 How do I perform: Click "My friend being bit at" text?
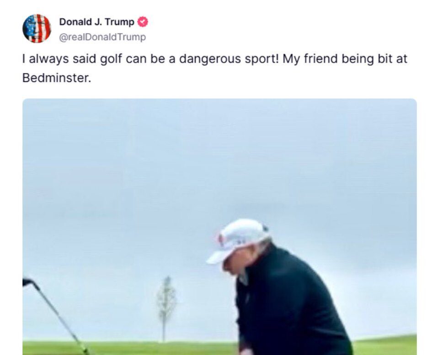(x=345, y=59)
